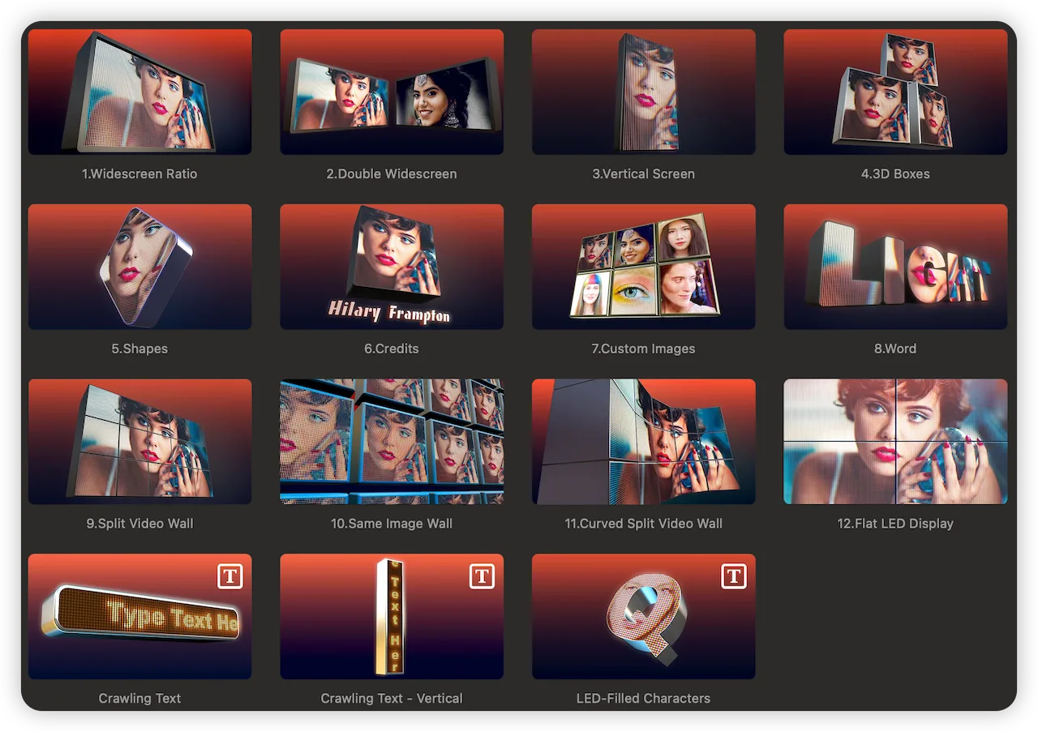Click the title badge icon on Crawling Text

tap(230, 576)
